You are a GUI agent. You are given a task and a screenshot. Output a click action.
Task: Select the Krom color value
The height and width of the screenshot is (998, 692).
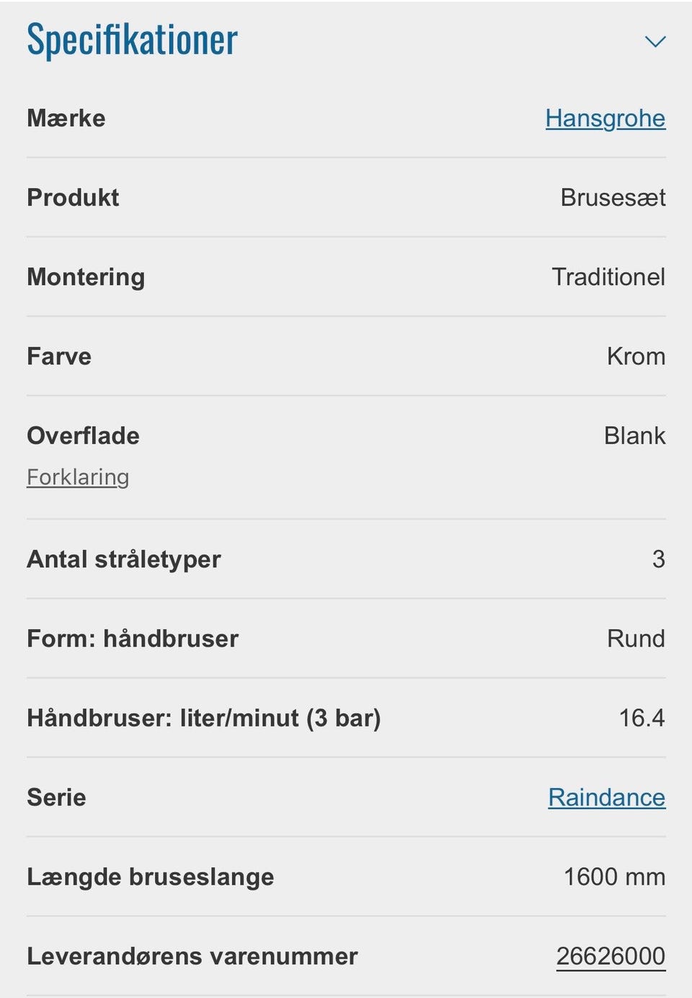click(636, 356)
